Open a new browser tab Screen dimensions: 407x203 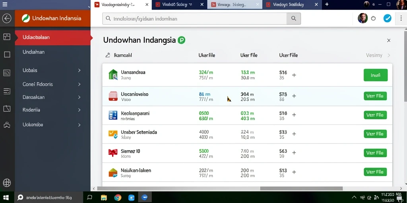(327, 4)
